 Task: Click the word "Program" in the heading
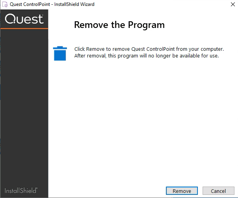(x=146, y=25)
